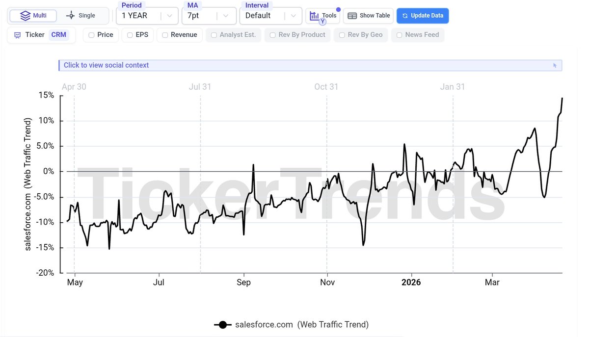Switch to Single mode
The image size is (589, 337).
tap(81, 16)
